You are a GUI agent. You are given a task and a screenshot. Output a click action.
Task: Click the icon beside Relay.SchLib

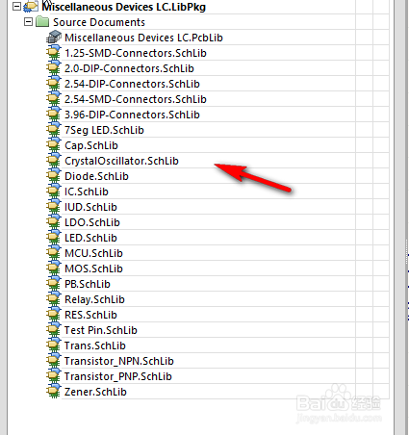click(54, 299)
